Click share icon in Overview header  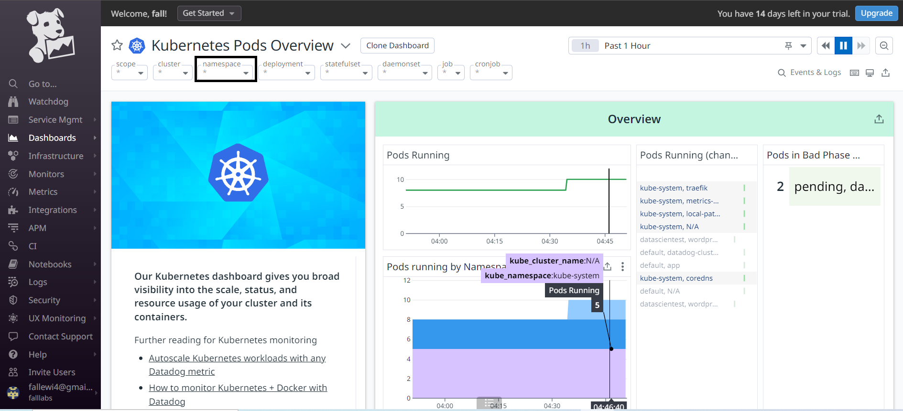click(x=879, y=119)
